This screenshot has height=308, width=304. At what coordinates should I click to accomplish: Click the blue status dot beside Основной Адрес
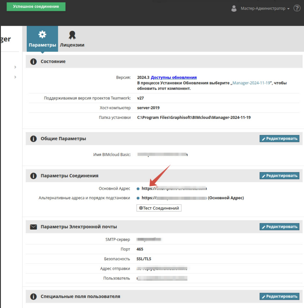pyautogui.click(x=138, y=189)
